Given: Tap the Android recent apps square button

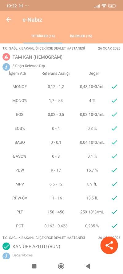Looking at the screenshot, I should (34, 266).
